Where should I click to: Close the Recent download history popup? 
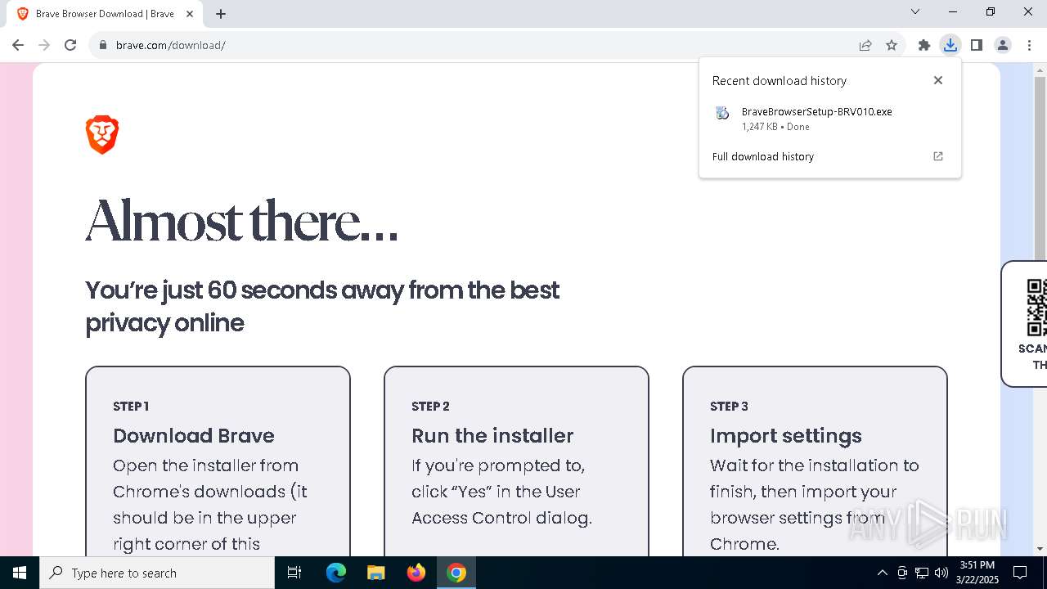pyautogui.click(x=938, y=80)
